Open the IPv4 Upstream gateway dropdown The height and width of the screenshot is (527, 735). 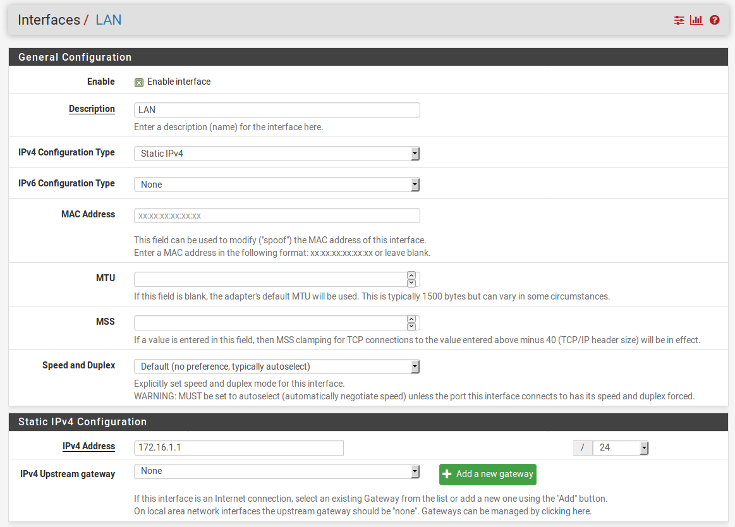[x=277, y=471]
